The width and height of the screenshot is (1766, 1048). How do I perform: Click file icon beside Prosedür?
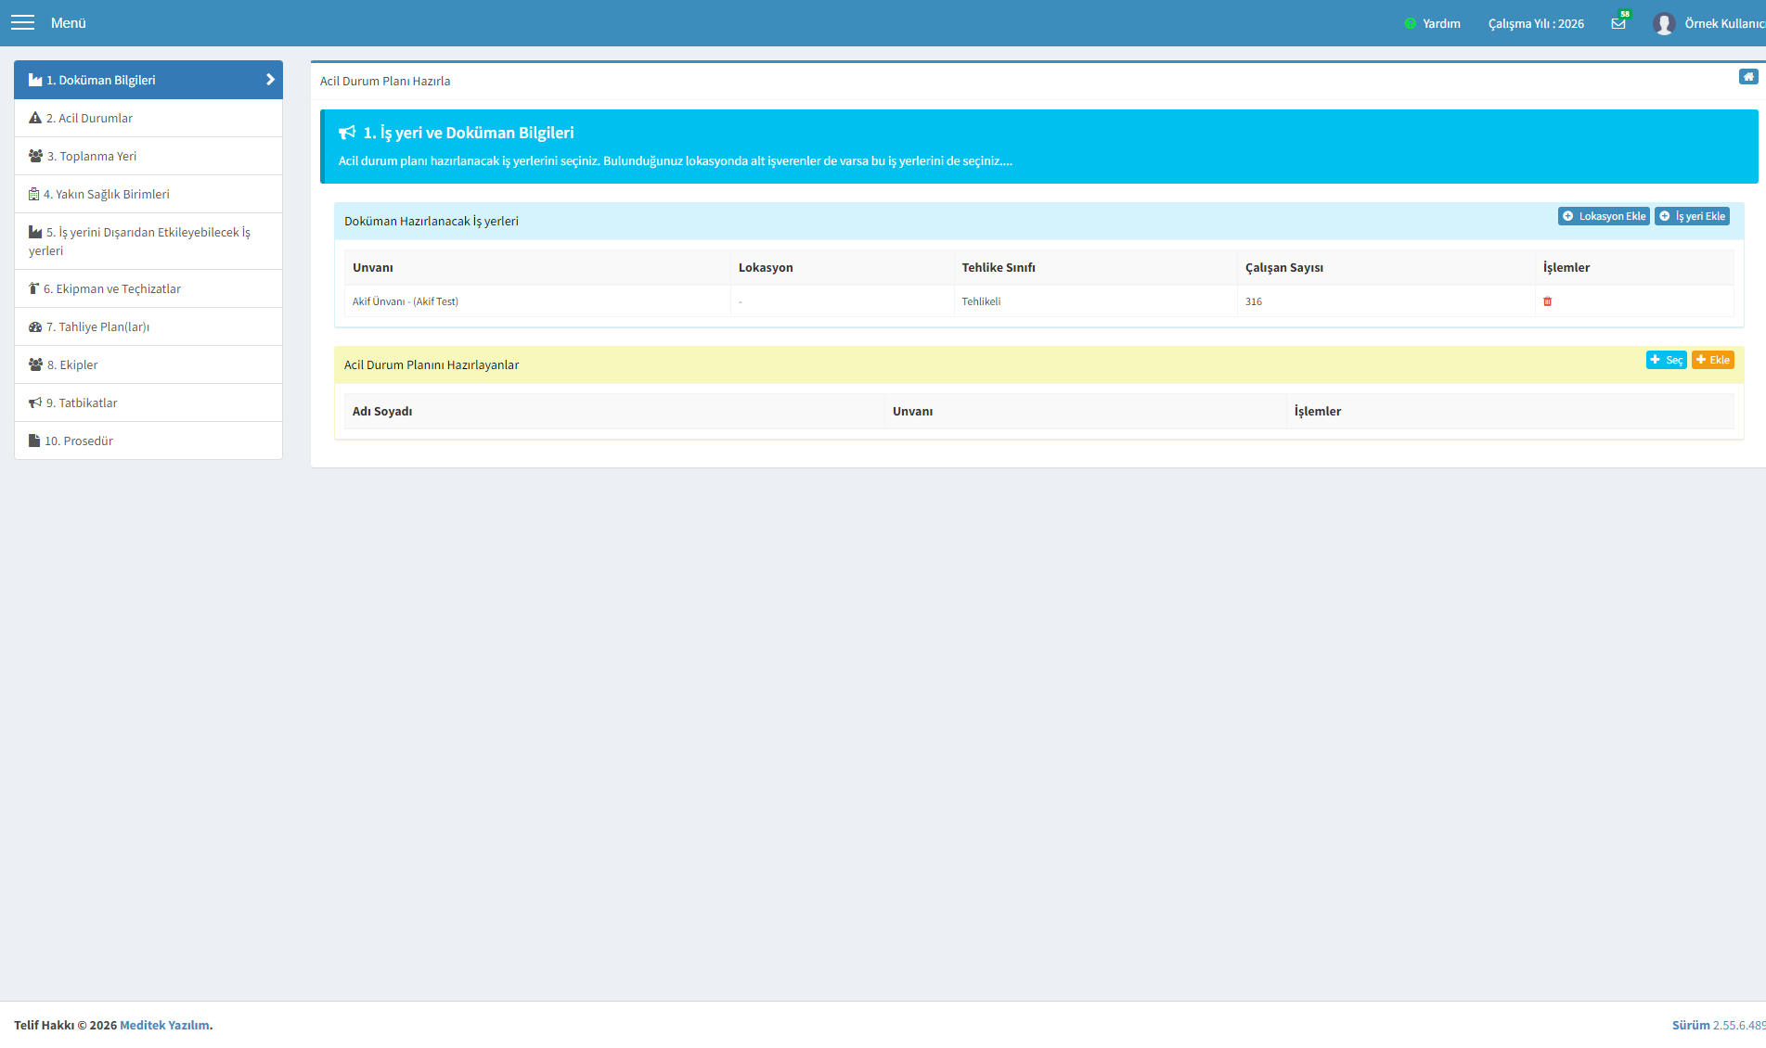[x=34, y=441]
